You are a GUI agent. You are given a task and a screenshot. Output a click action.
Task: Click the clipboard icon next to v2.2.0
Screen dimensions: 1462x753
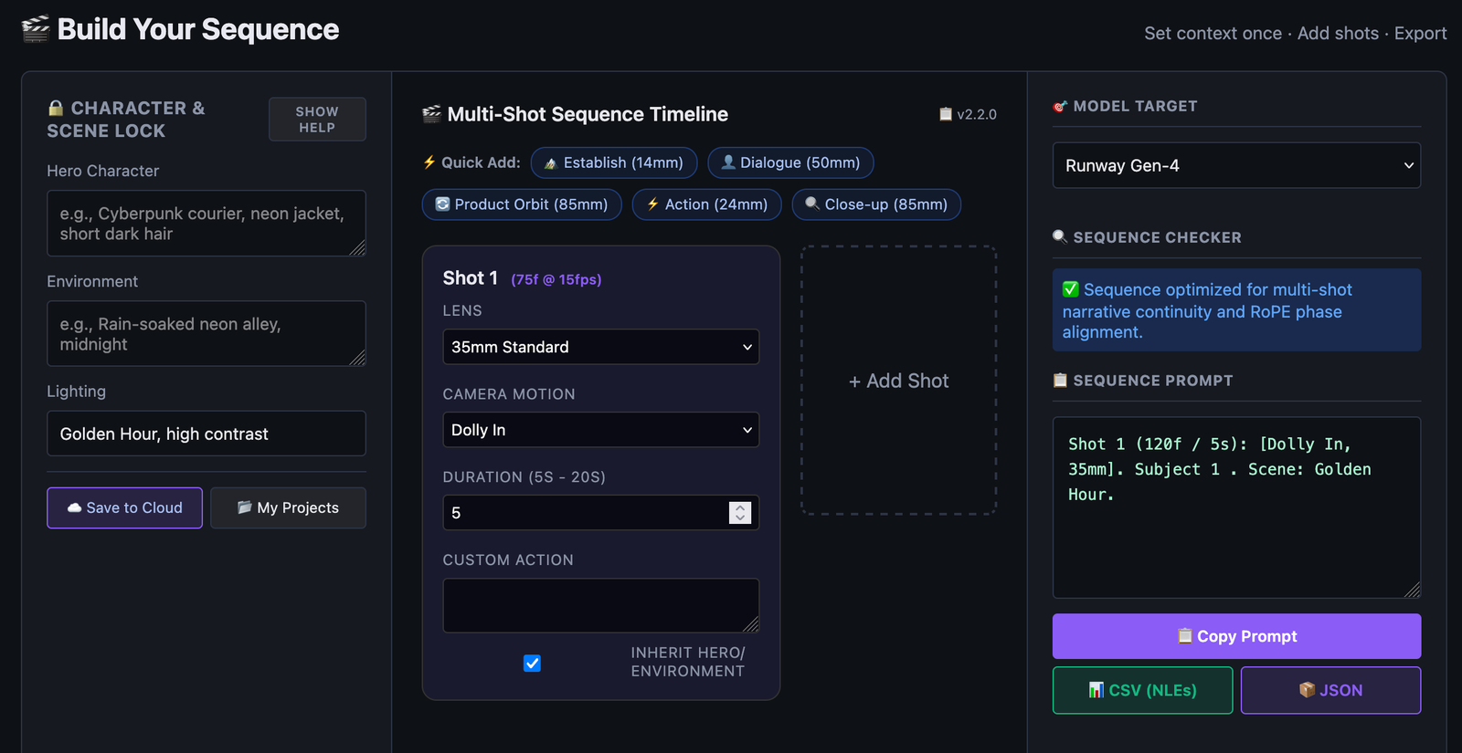click(x=946, y=114)
